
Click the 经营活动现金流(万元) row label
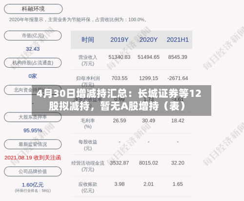[88, 166]
